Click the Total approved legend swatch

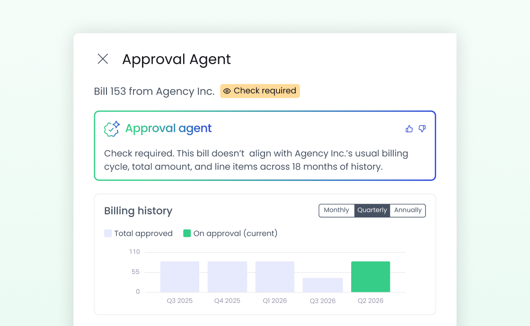click(x=108, y=233)
